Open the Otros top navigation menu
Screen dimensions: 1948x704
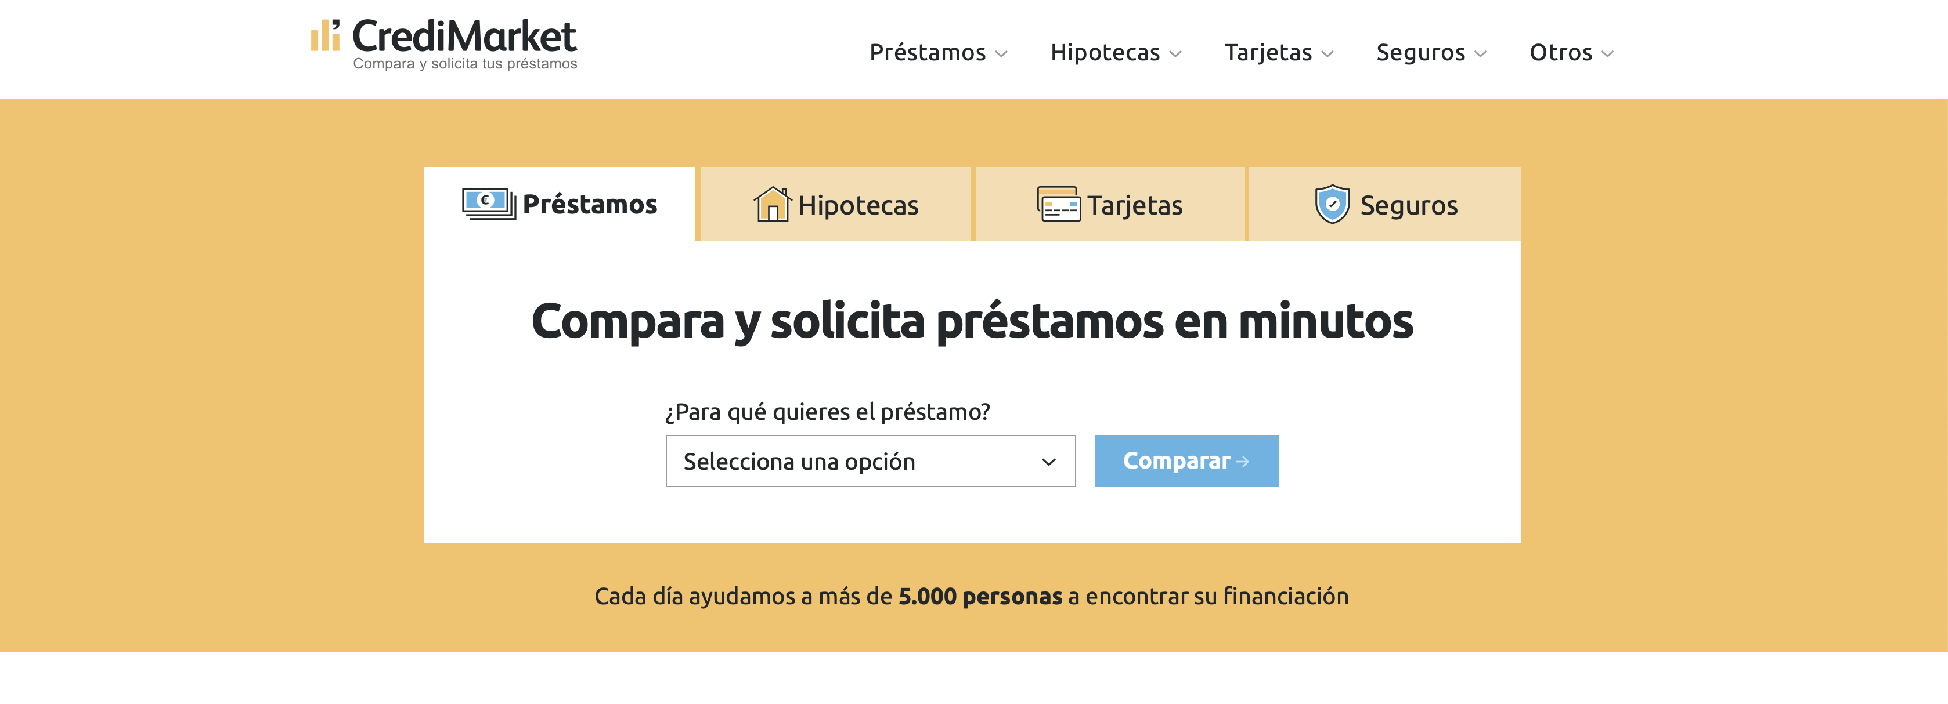click(1560, 53)
